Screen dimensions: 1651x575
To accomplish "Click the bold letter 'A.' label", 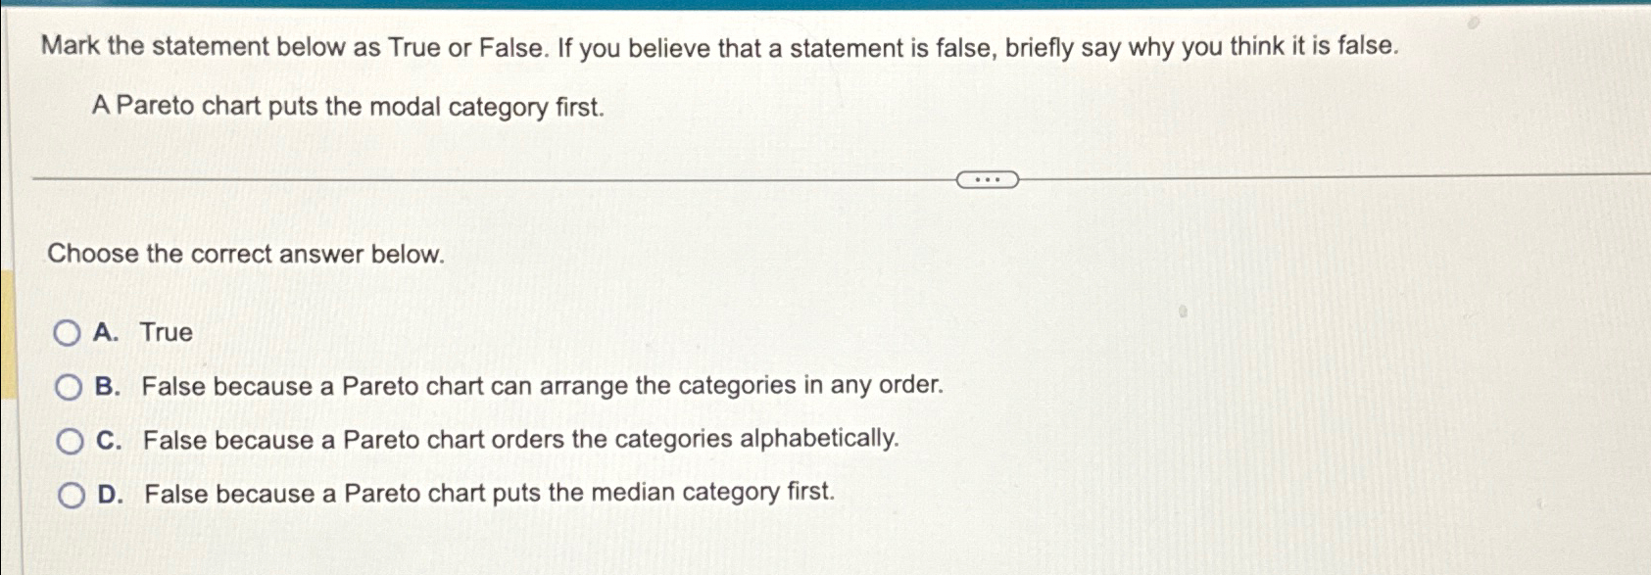I will (108, 333).
